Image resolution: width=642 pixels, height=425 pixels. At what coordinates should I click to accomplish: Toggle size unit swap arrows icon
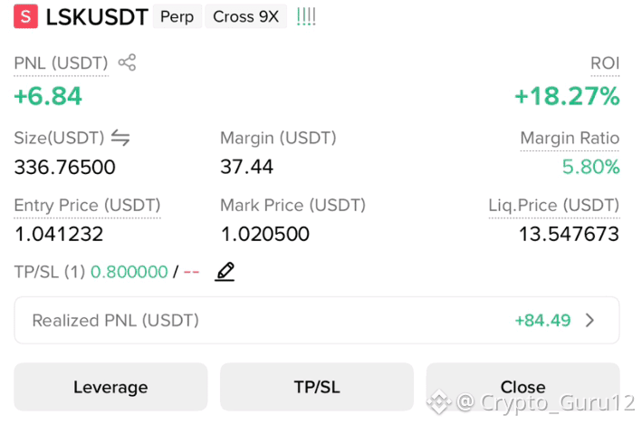[x=120, y=138]
